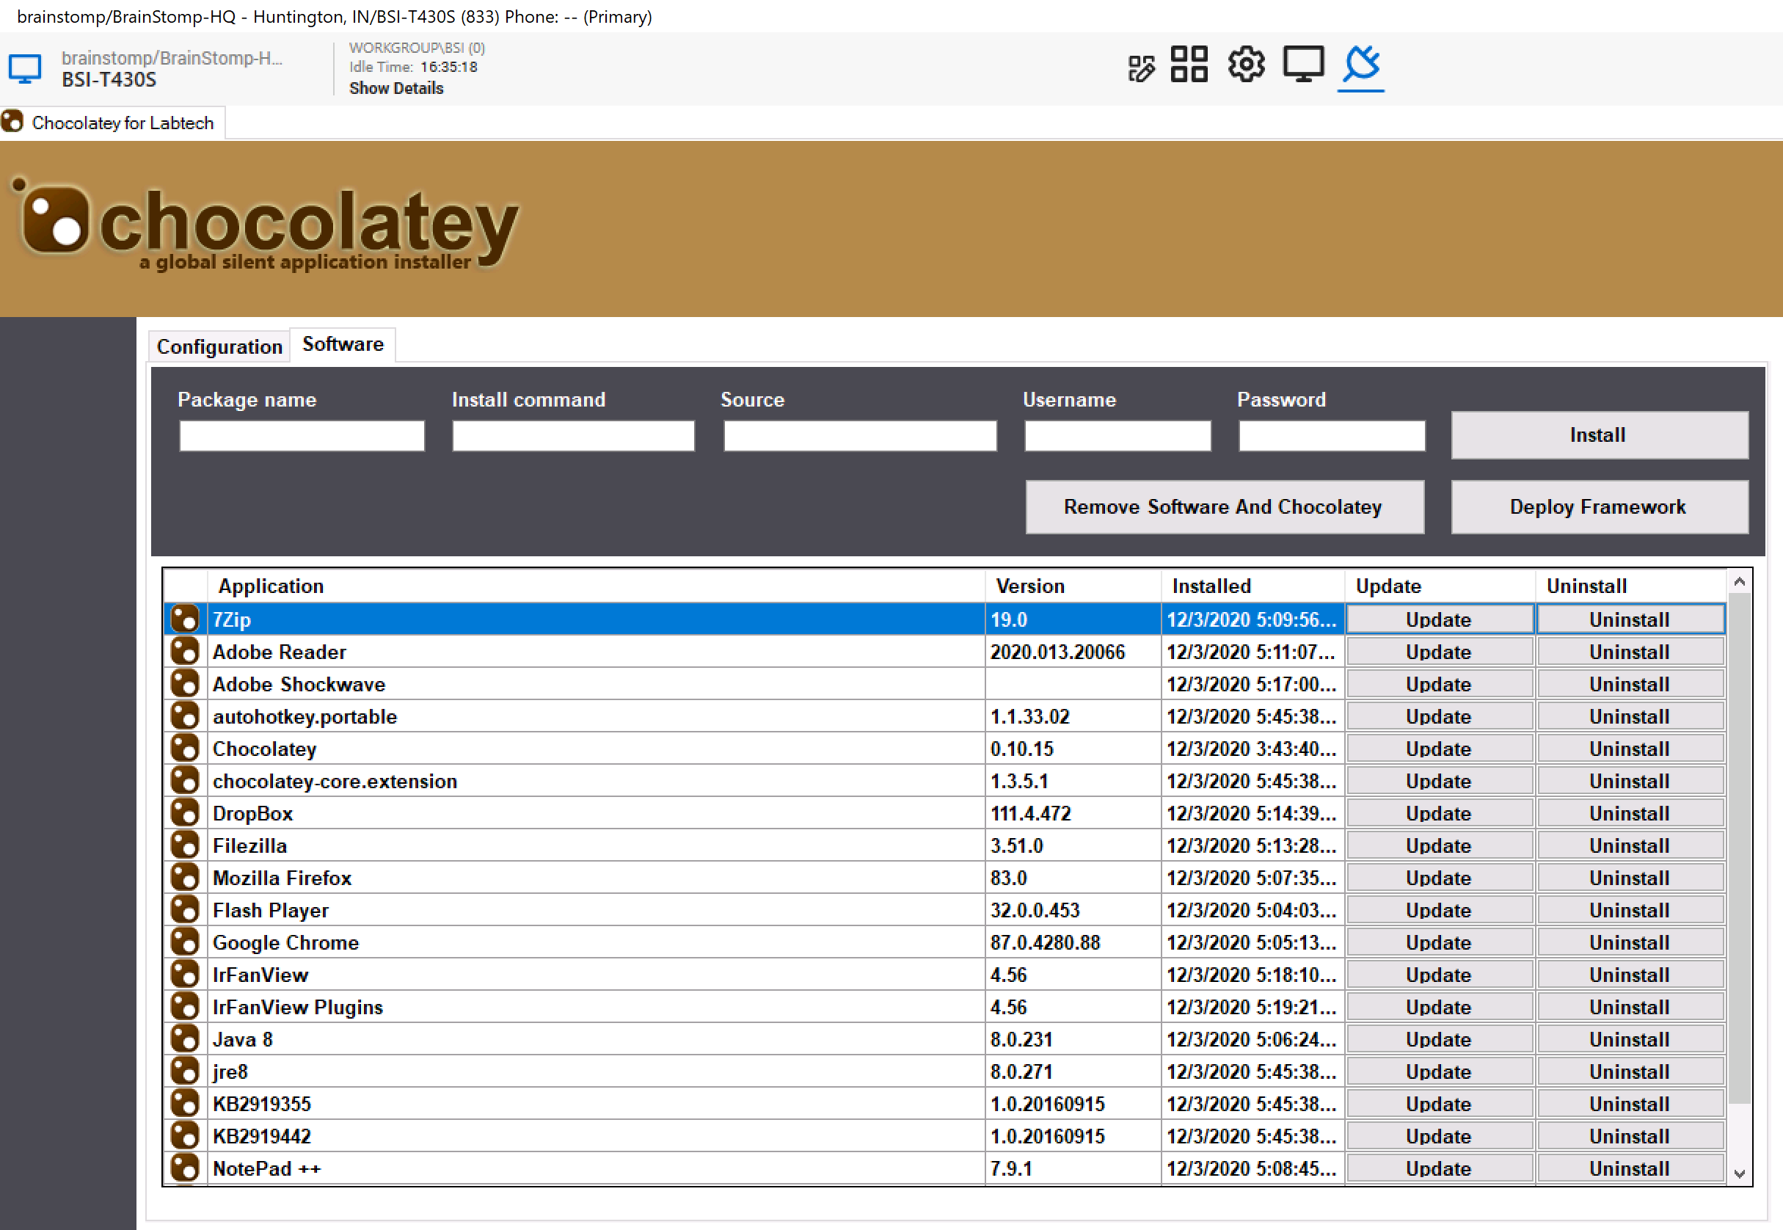The height and width of the screenshot is (1230, 1783).
Task: Click the Install button
Action: (x=1594, y=434)
